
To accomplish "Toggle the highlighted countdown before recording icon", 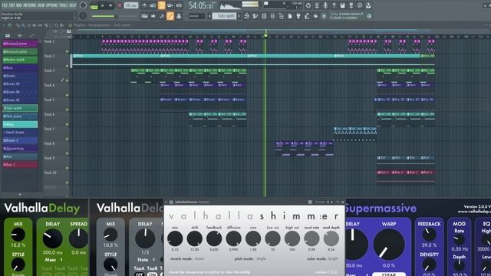I will (162, 5).
